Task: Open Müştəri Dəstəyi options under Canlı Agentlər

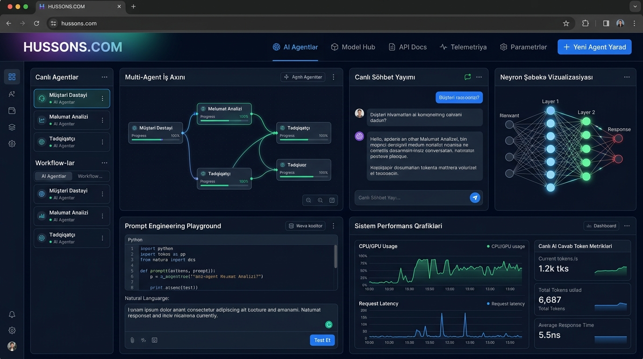Action: click(x=102, y=99)
